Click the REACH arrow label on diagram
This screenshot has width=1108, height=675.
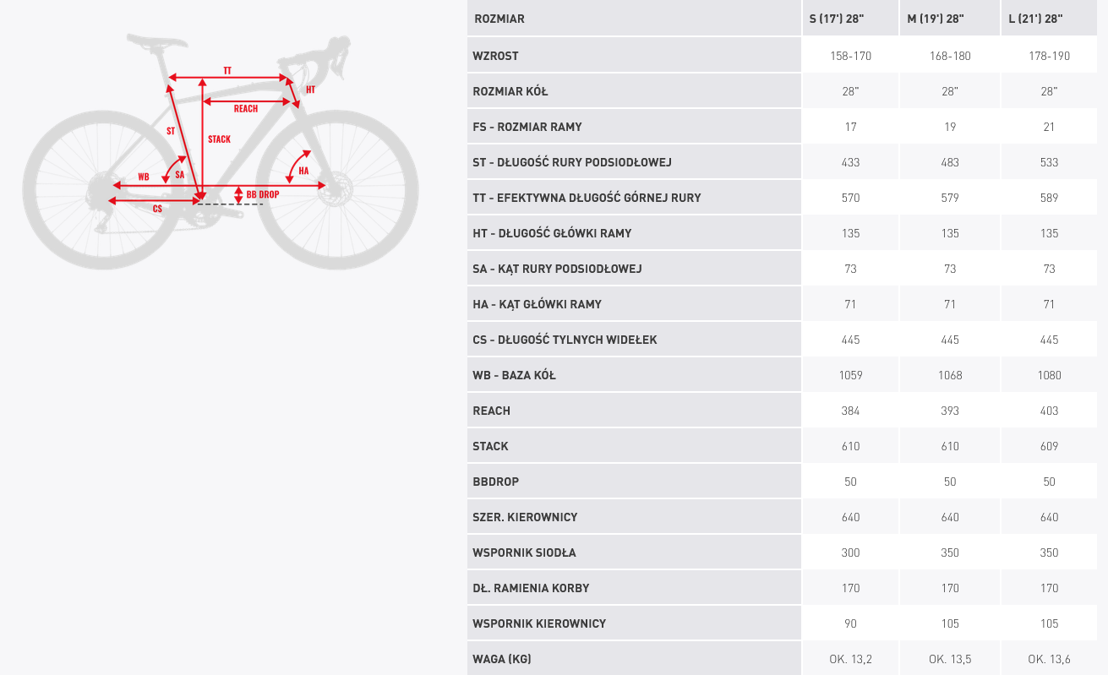[x=246, y=108]
